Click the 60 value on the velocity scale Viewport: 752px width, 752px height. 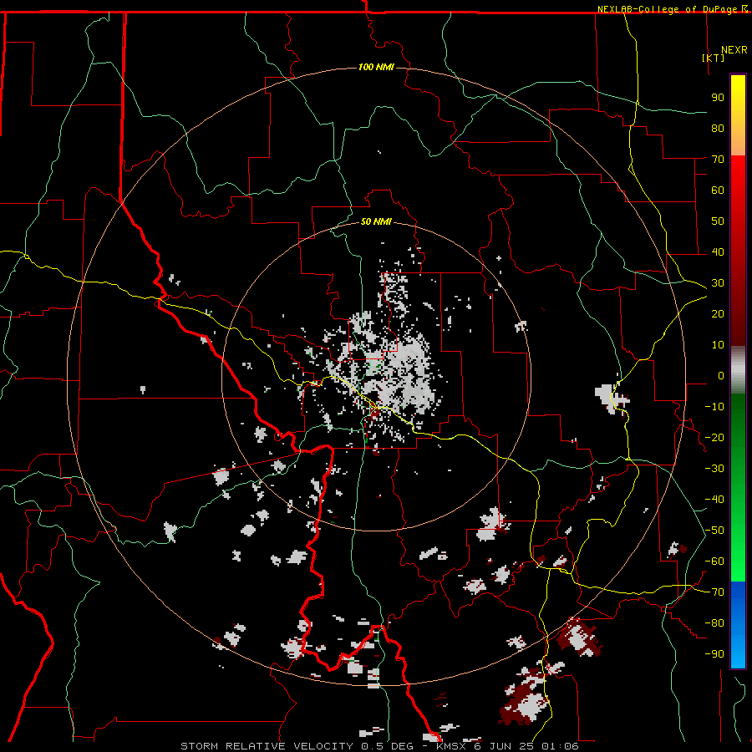pos(718,190)
